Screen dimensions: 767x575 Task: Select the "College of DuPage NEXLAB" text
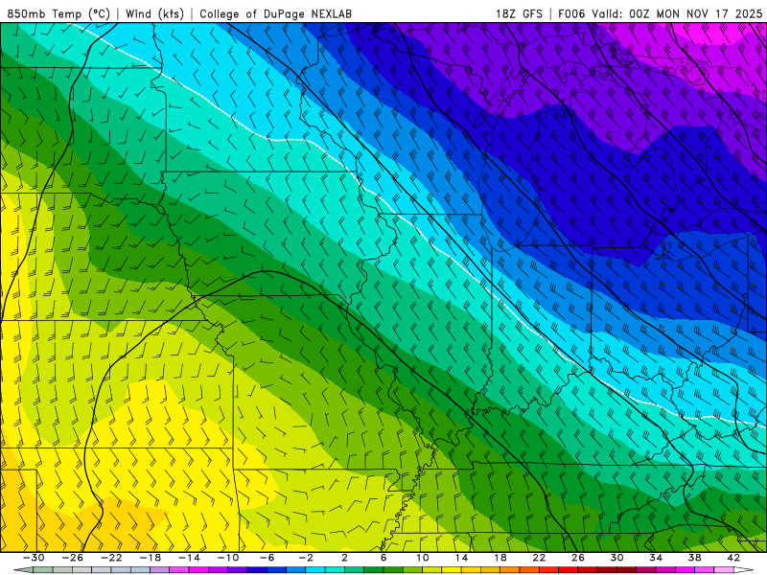275,13
